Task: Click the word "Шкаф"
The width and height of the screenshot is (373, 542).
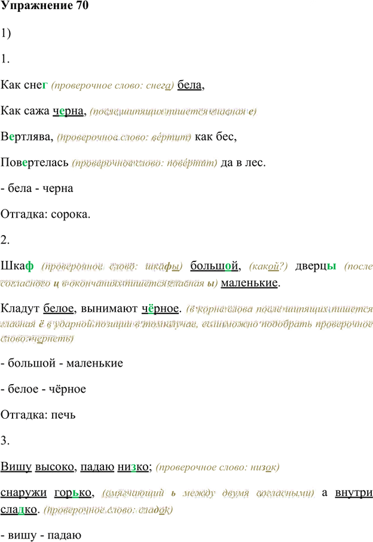Action: 17,266
